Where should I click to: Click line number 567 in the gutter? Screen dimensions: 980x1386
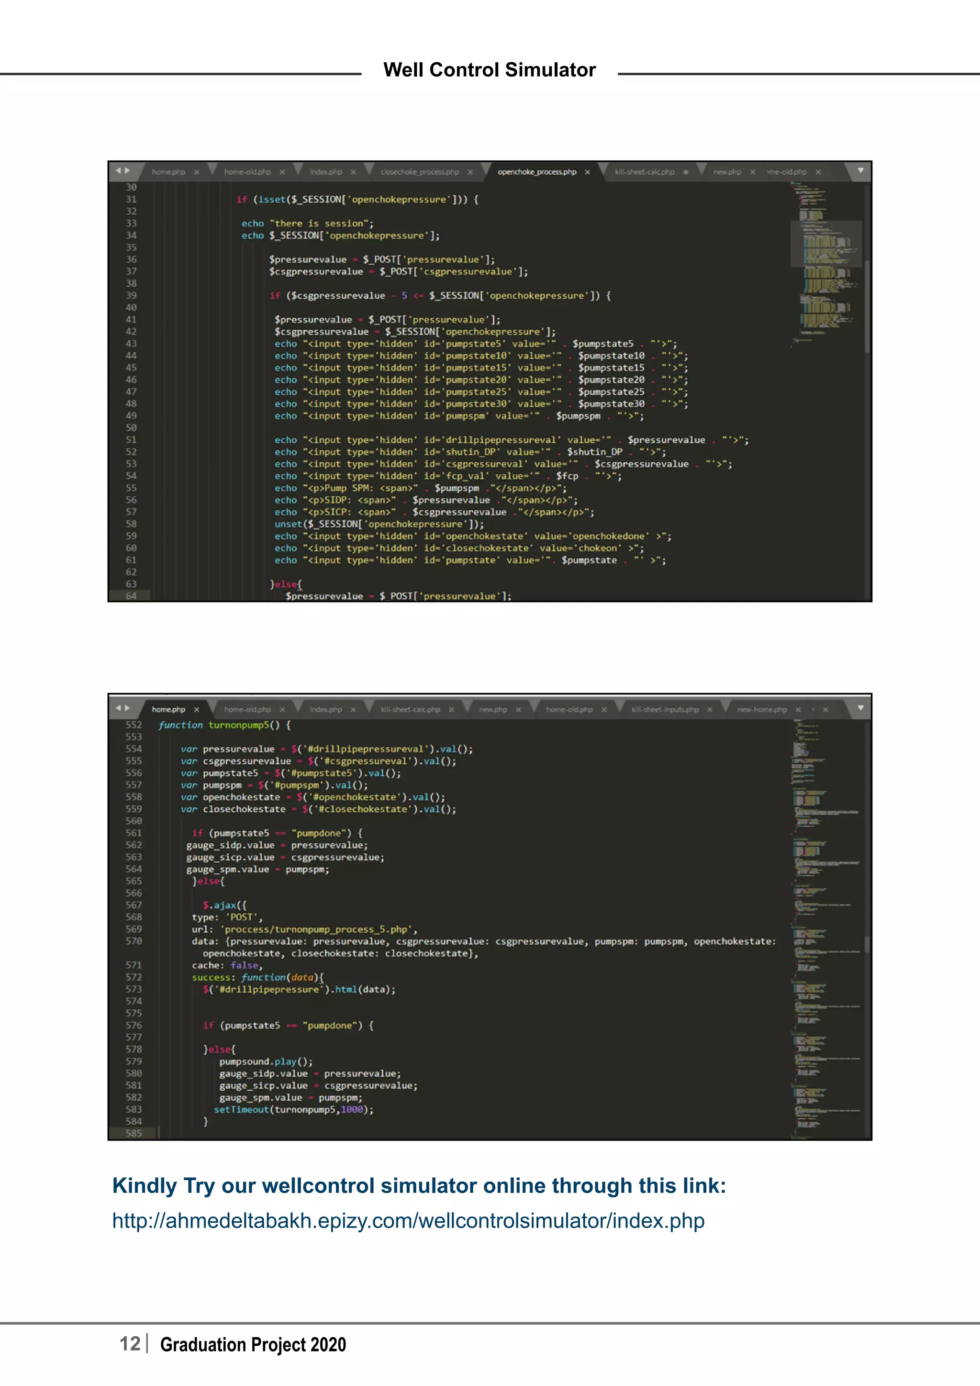(x=134, y=905)
